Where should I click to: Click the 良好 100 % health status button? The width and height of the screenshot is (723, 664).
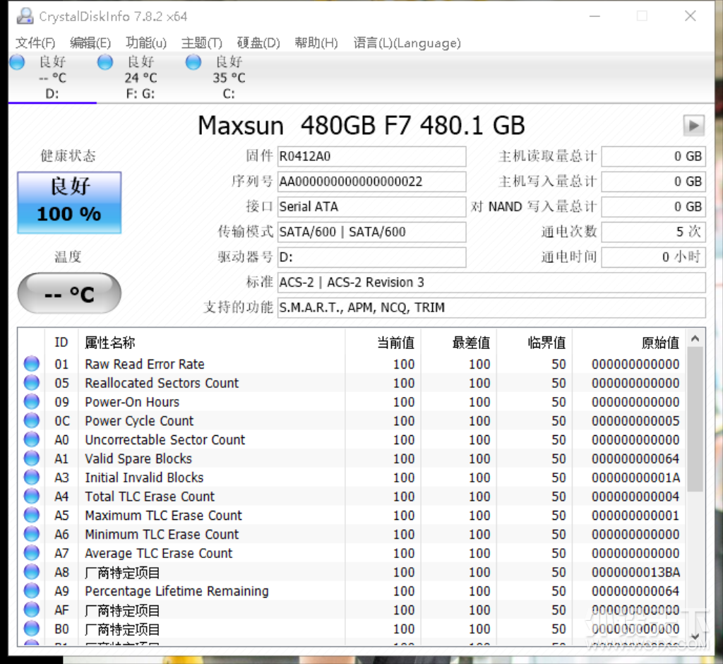(x=69, y=203)
